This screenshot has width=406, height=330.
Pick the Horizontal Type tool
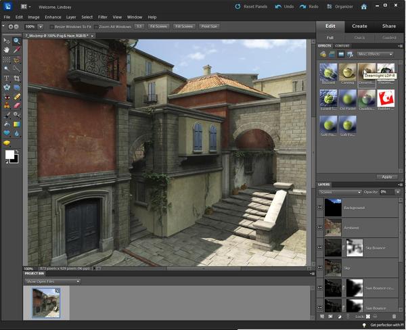pyautogui.click(x=7, y=78)
